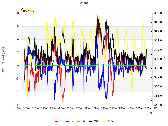168x126 pixels.
Task: Click the Dec 17 tick label
Action: pyautogui.click(x=152, y=108)
